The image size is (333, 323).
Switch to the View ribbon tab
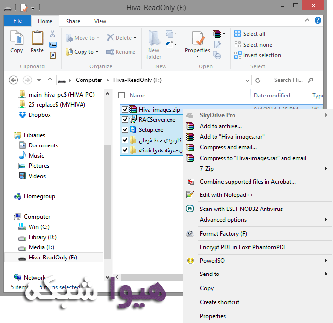click(100, 21)
